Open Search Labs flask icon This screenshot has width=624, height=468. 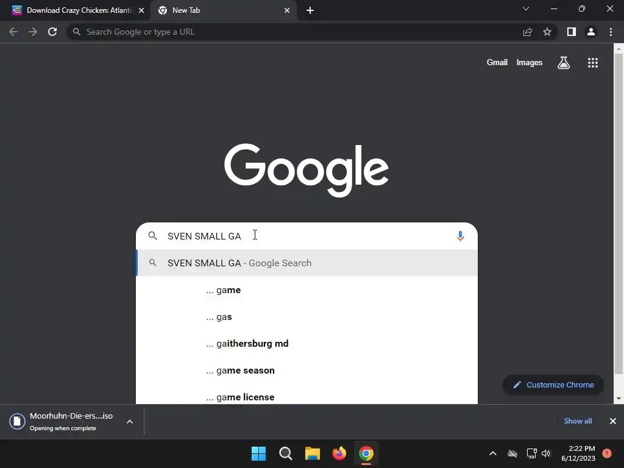tap(564, 63)
